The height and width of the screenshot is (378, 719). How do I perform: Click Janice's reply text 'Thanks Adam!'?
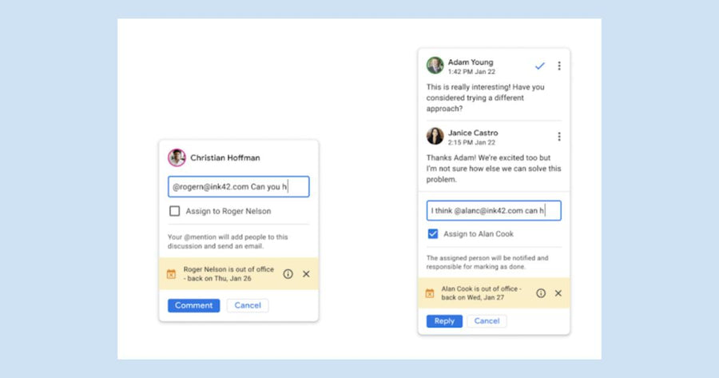click(x=494, y=169)
